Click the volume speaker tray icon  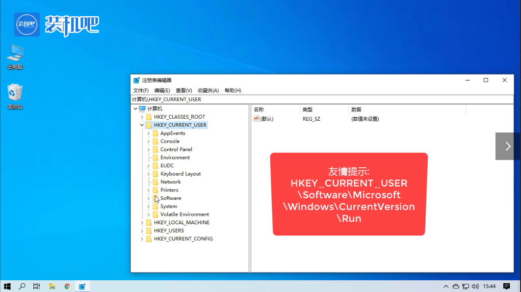(x=475, y=286)
